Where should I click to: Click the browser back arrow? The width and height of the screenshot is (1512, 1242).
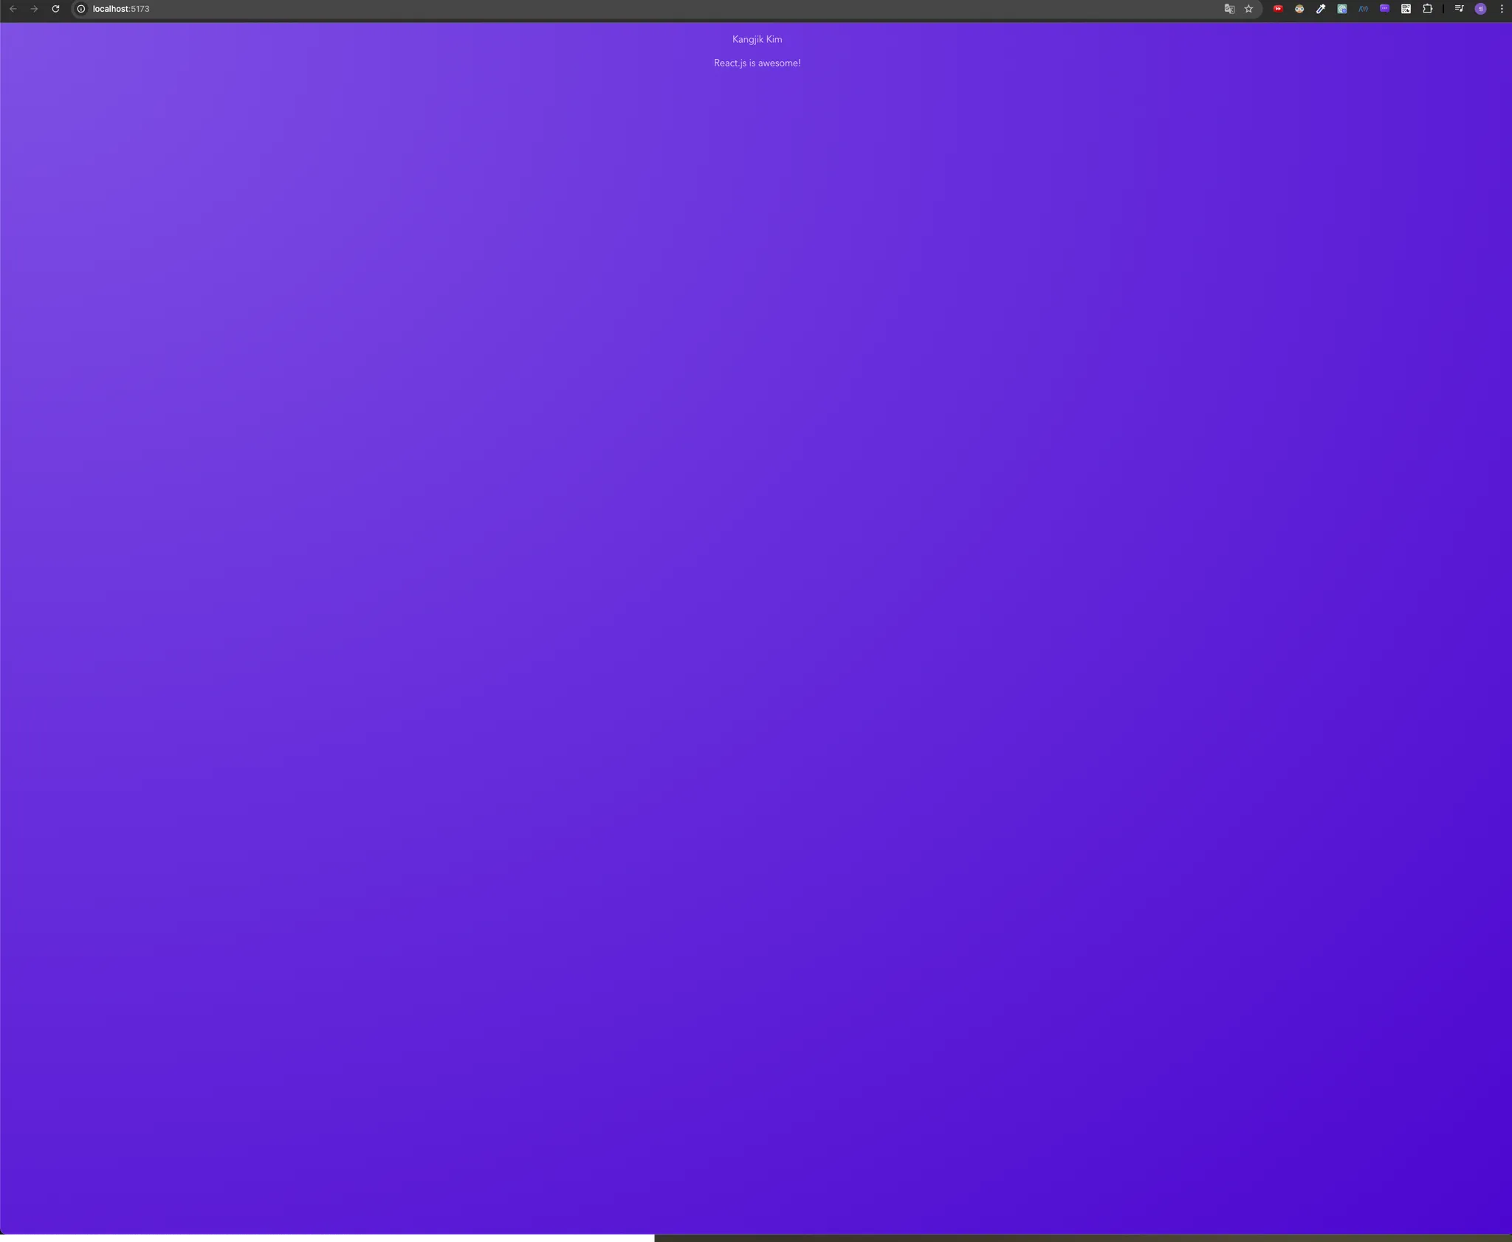tap(13, 9)
